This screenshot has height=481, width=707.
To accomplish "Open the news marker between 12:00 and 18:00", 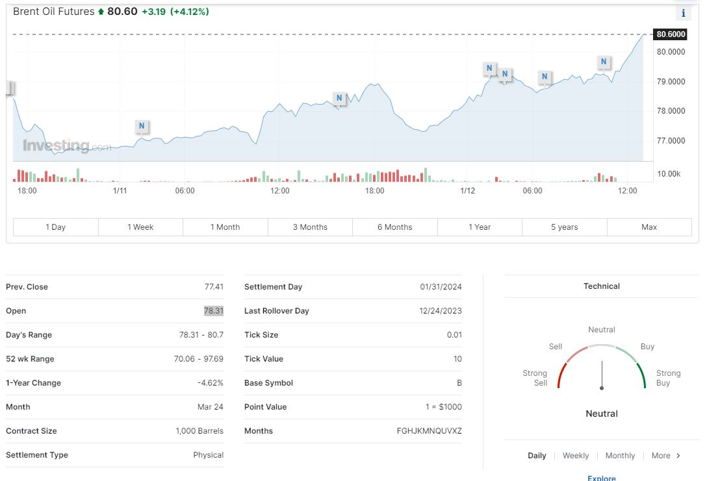I will point(339,98).
